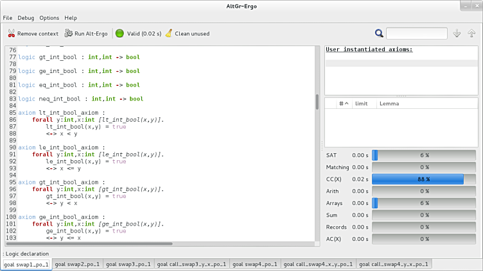Viewport: 483px width, 271px height.
Task: Click the Remove context scissors icon
Action: tap(12, 33)
